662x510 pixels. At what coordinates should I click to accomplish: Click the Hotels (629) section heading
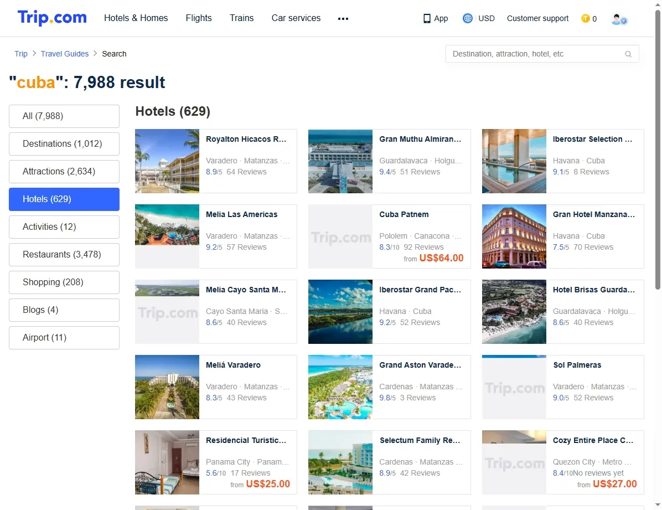pos(173,111)
